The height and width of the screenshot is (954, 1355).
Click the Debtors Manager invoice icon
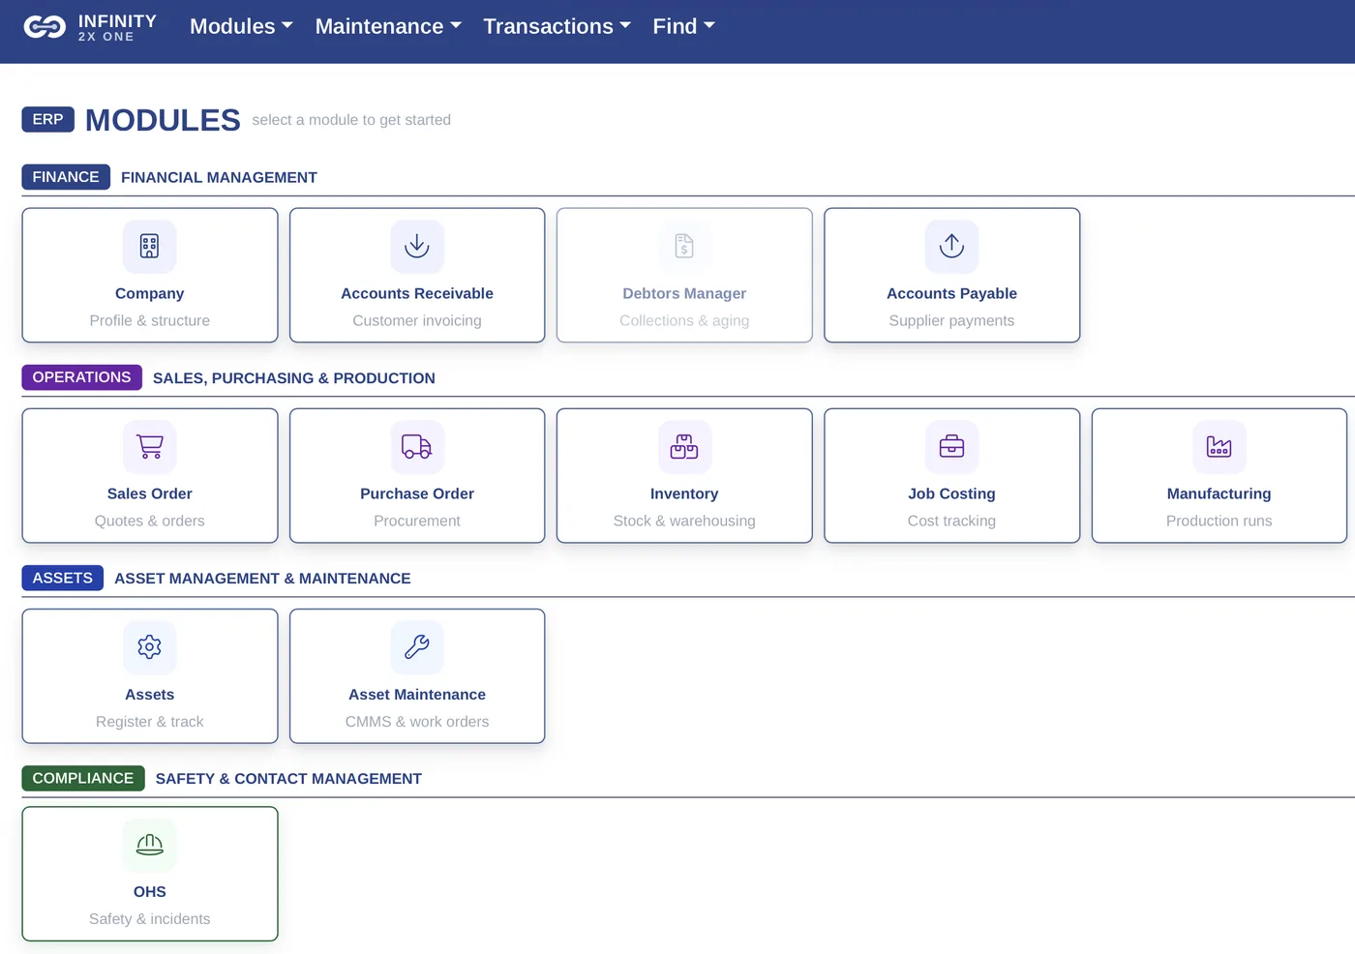(x=684, y=247)
